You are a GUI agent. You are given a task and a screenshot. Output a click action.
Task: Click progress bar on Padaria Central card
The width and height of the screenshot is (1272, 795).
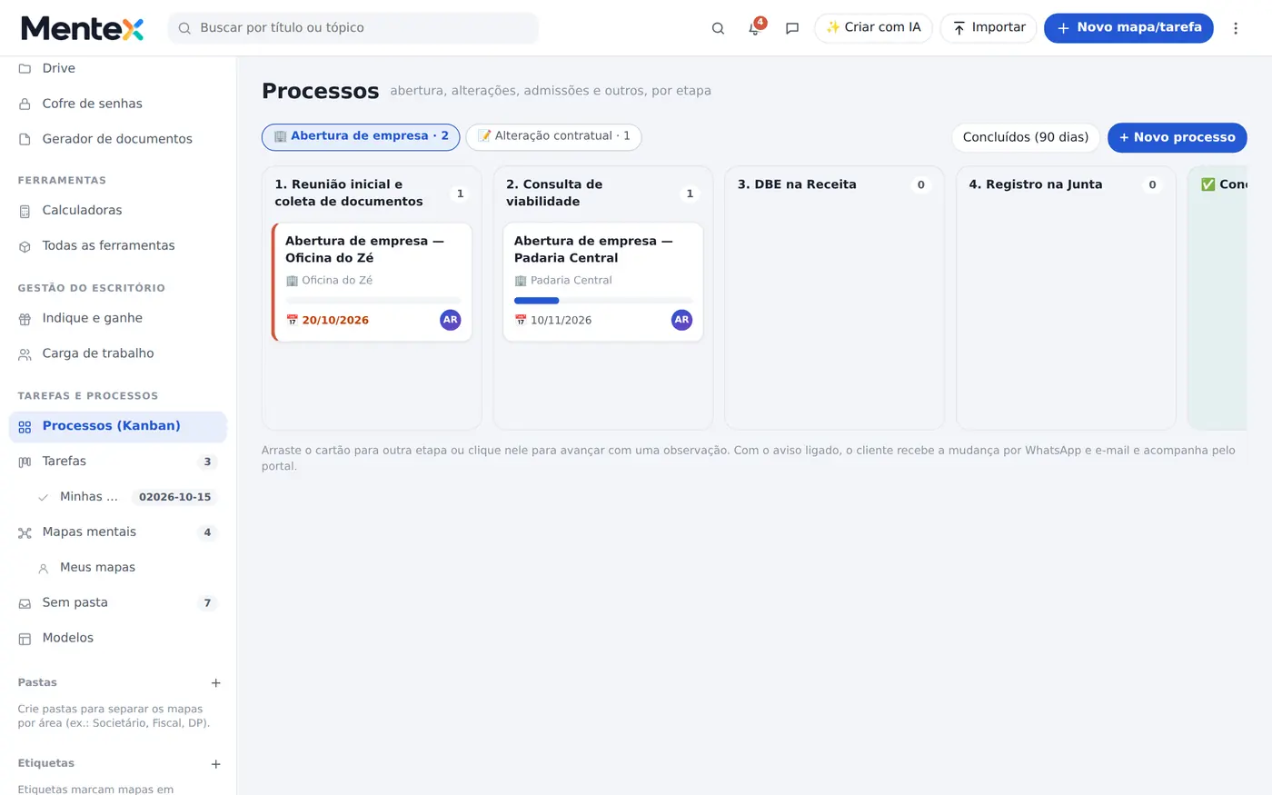point(603,301)
